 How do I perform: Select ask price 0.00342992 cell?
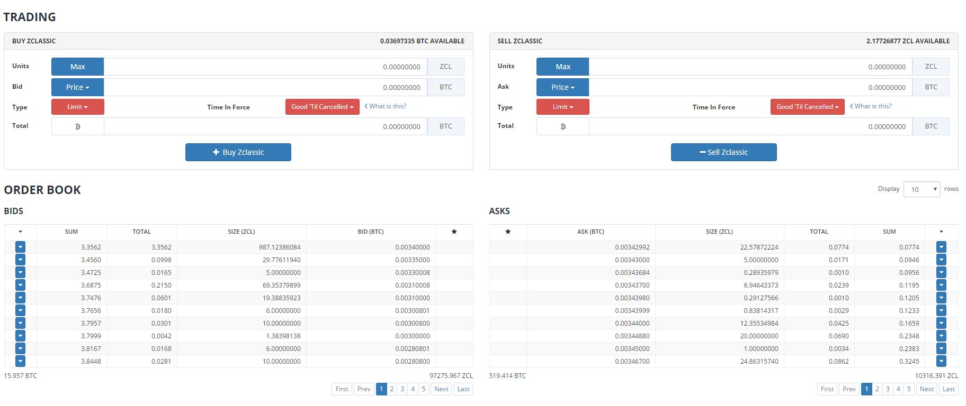point(591,247)
